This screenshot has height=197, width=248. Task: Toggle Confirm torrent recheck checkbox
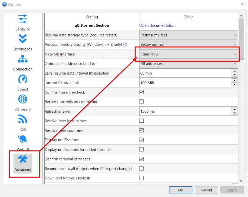[142, 92]
